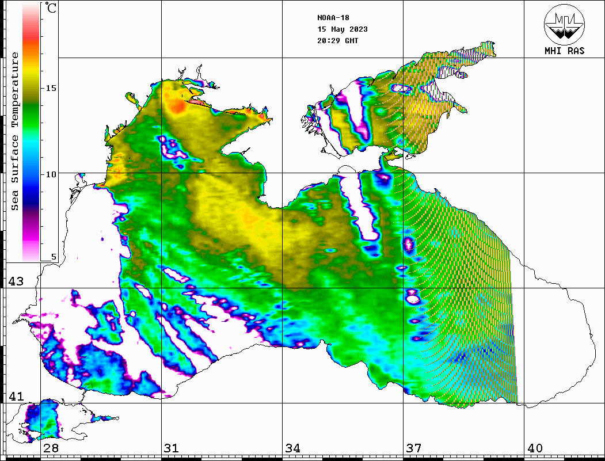
Task: Click the 'MHI RAS' text label
Action: [x=565, y=51]
